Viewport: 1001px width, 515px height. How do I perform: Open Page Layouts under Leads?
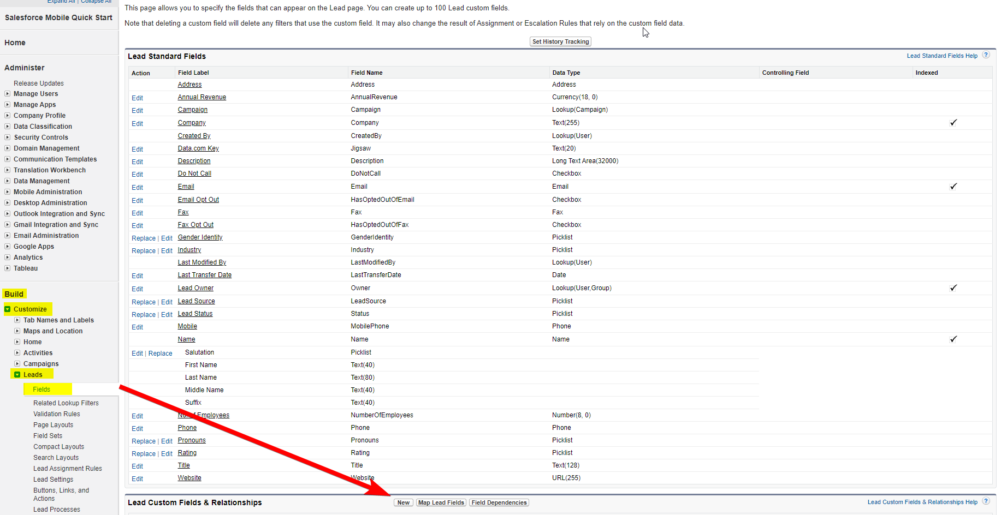(x=53, y=425)
